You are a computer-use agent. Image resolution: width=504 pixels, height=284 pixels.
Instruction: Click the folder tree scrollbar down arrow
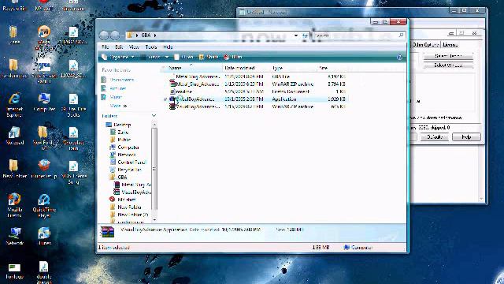154,220
